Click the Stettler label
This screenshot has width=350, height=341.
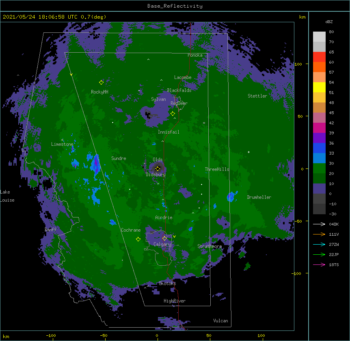257,96
